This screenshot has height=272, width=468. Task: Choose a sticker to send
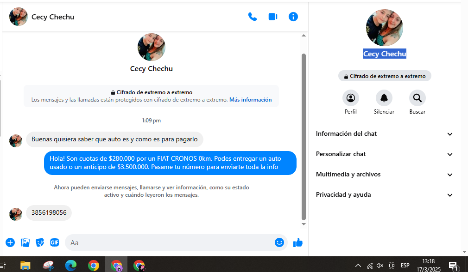[40, 242]
